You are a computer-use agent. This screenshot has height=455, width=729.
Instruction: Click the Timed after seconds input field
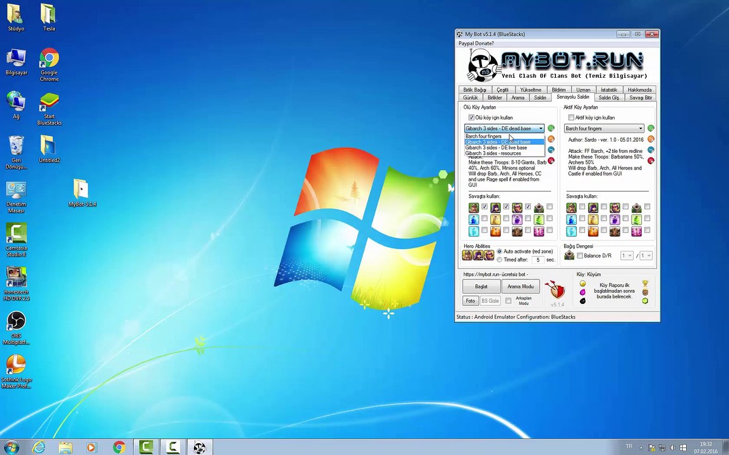tap(538, 260)
